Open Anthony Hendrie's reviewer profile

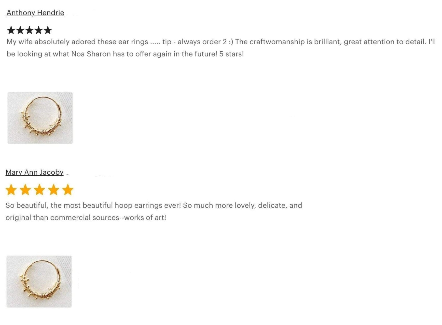pyautogui.click(x=35, y=13)
